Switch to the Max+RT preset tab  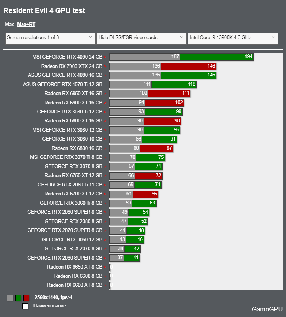click(x=26, y=25)
